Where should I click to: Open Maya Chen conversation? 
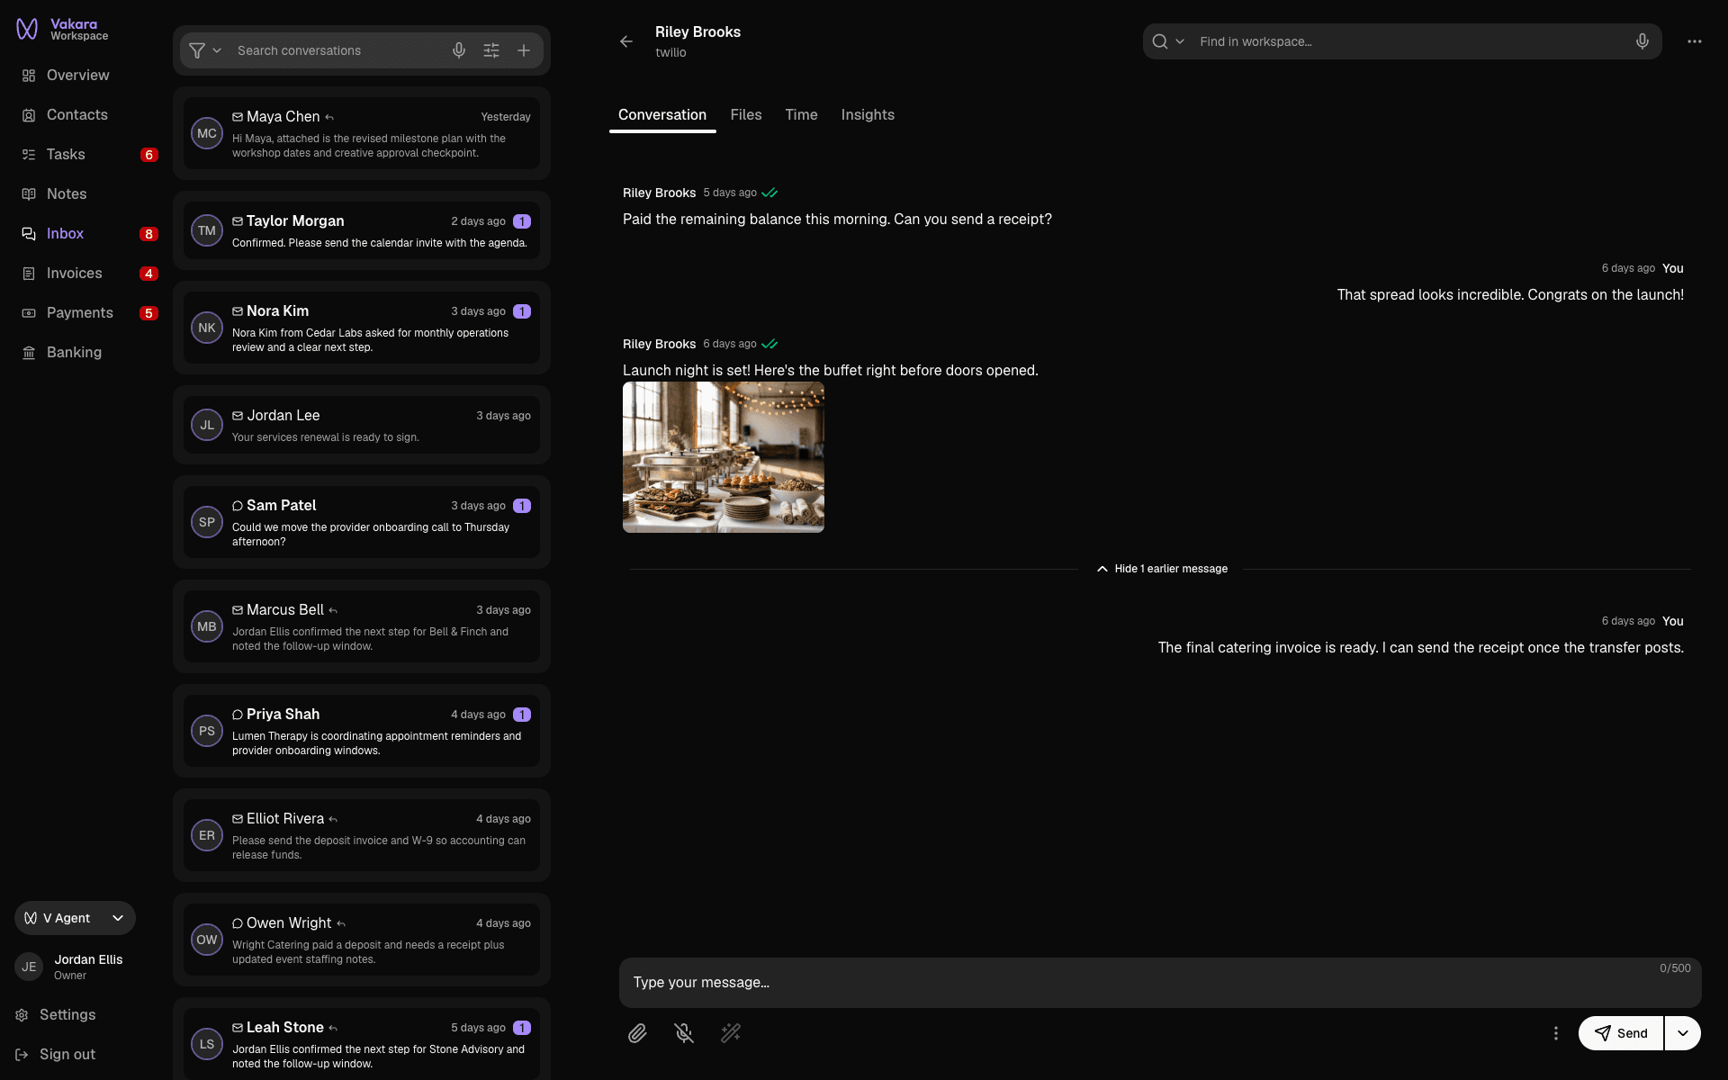tap(362, 133)
